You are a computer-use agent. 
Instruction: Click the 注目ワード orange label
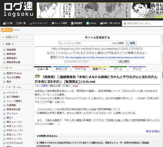point(7,30)
